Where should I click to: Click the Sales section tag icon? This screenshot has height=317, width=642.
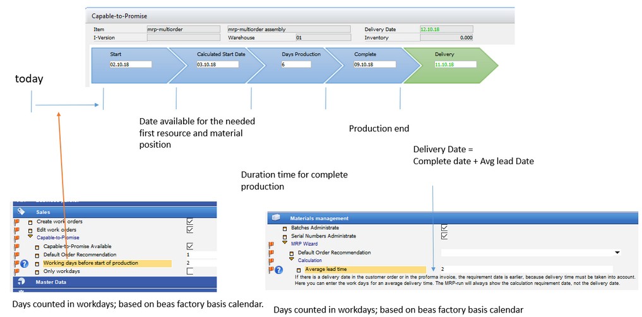coord(21,212)
